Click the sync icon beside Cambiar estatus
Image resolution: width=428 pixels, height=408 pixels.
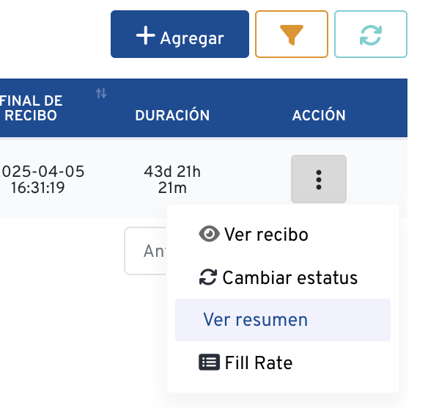[x=208, y=277]
